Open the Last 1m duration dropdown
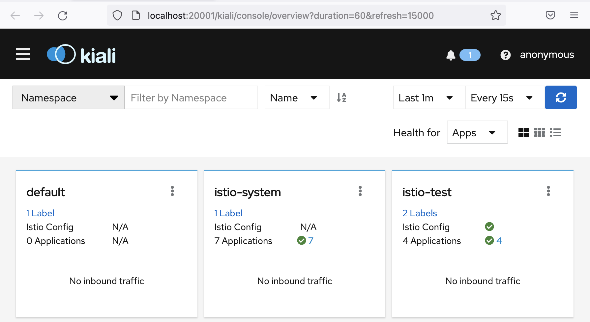590x322 pixels. coord(428,97)
